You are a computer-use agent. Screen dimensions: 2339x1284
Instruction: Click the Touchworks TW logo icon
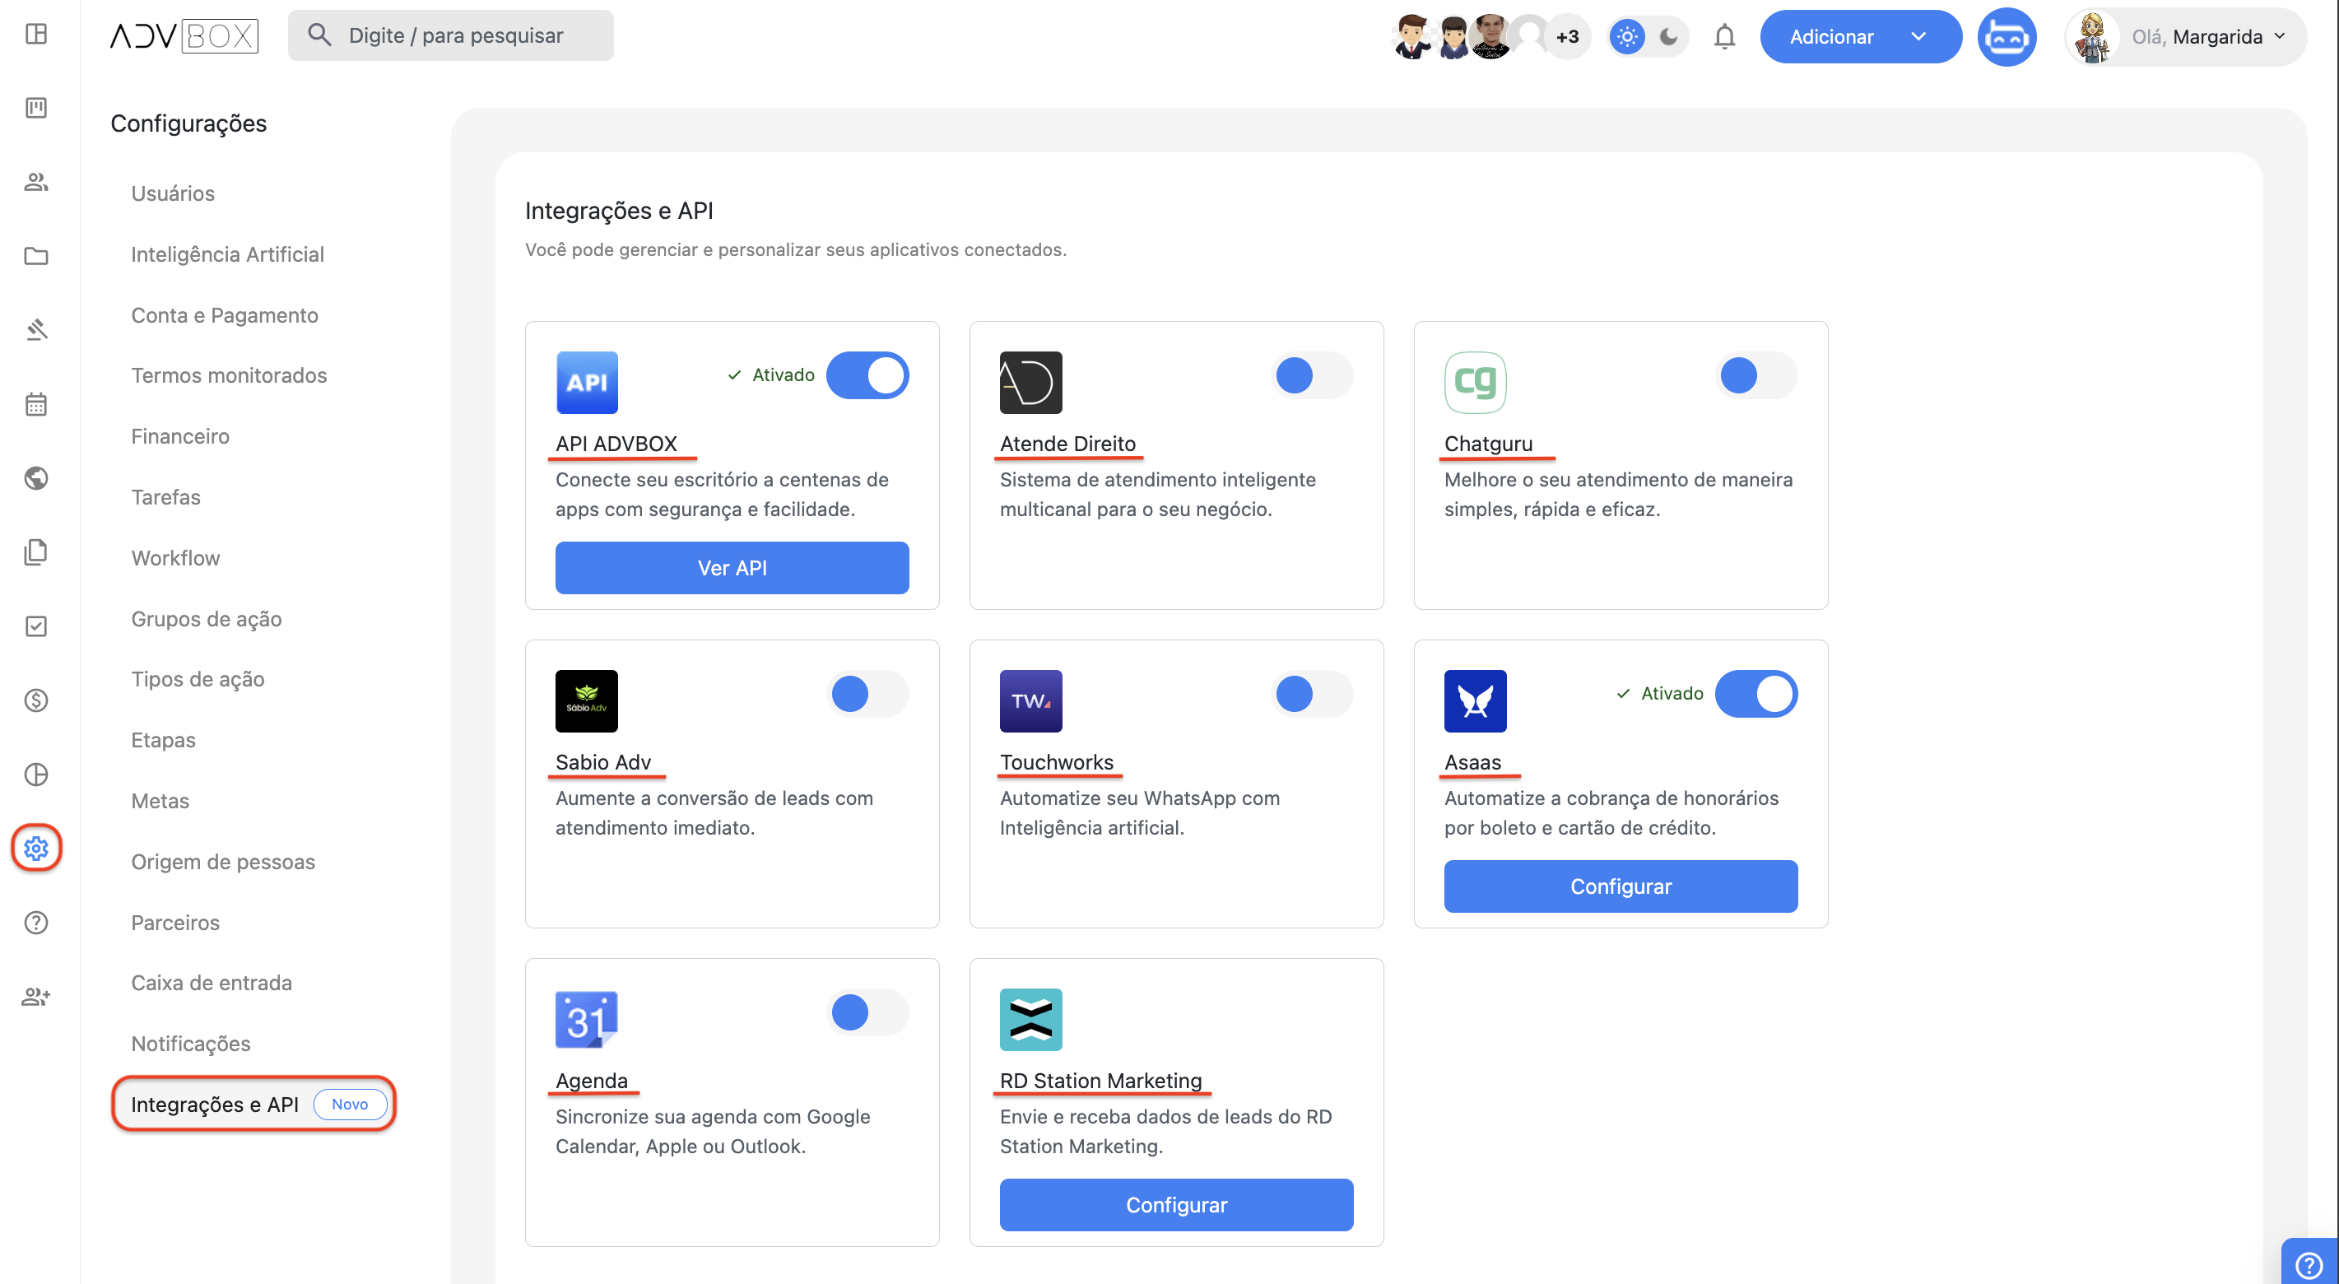[x=1030, y=701]
